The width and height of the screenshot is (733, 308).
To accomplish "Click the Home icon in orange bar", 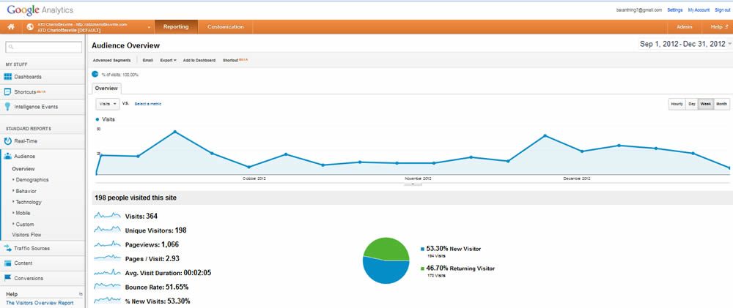I will coord(11,27).
